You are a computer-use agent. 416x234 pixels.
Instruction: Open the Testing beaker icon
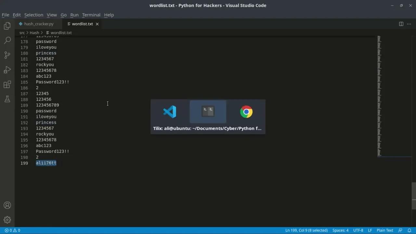pos(7,99)
